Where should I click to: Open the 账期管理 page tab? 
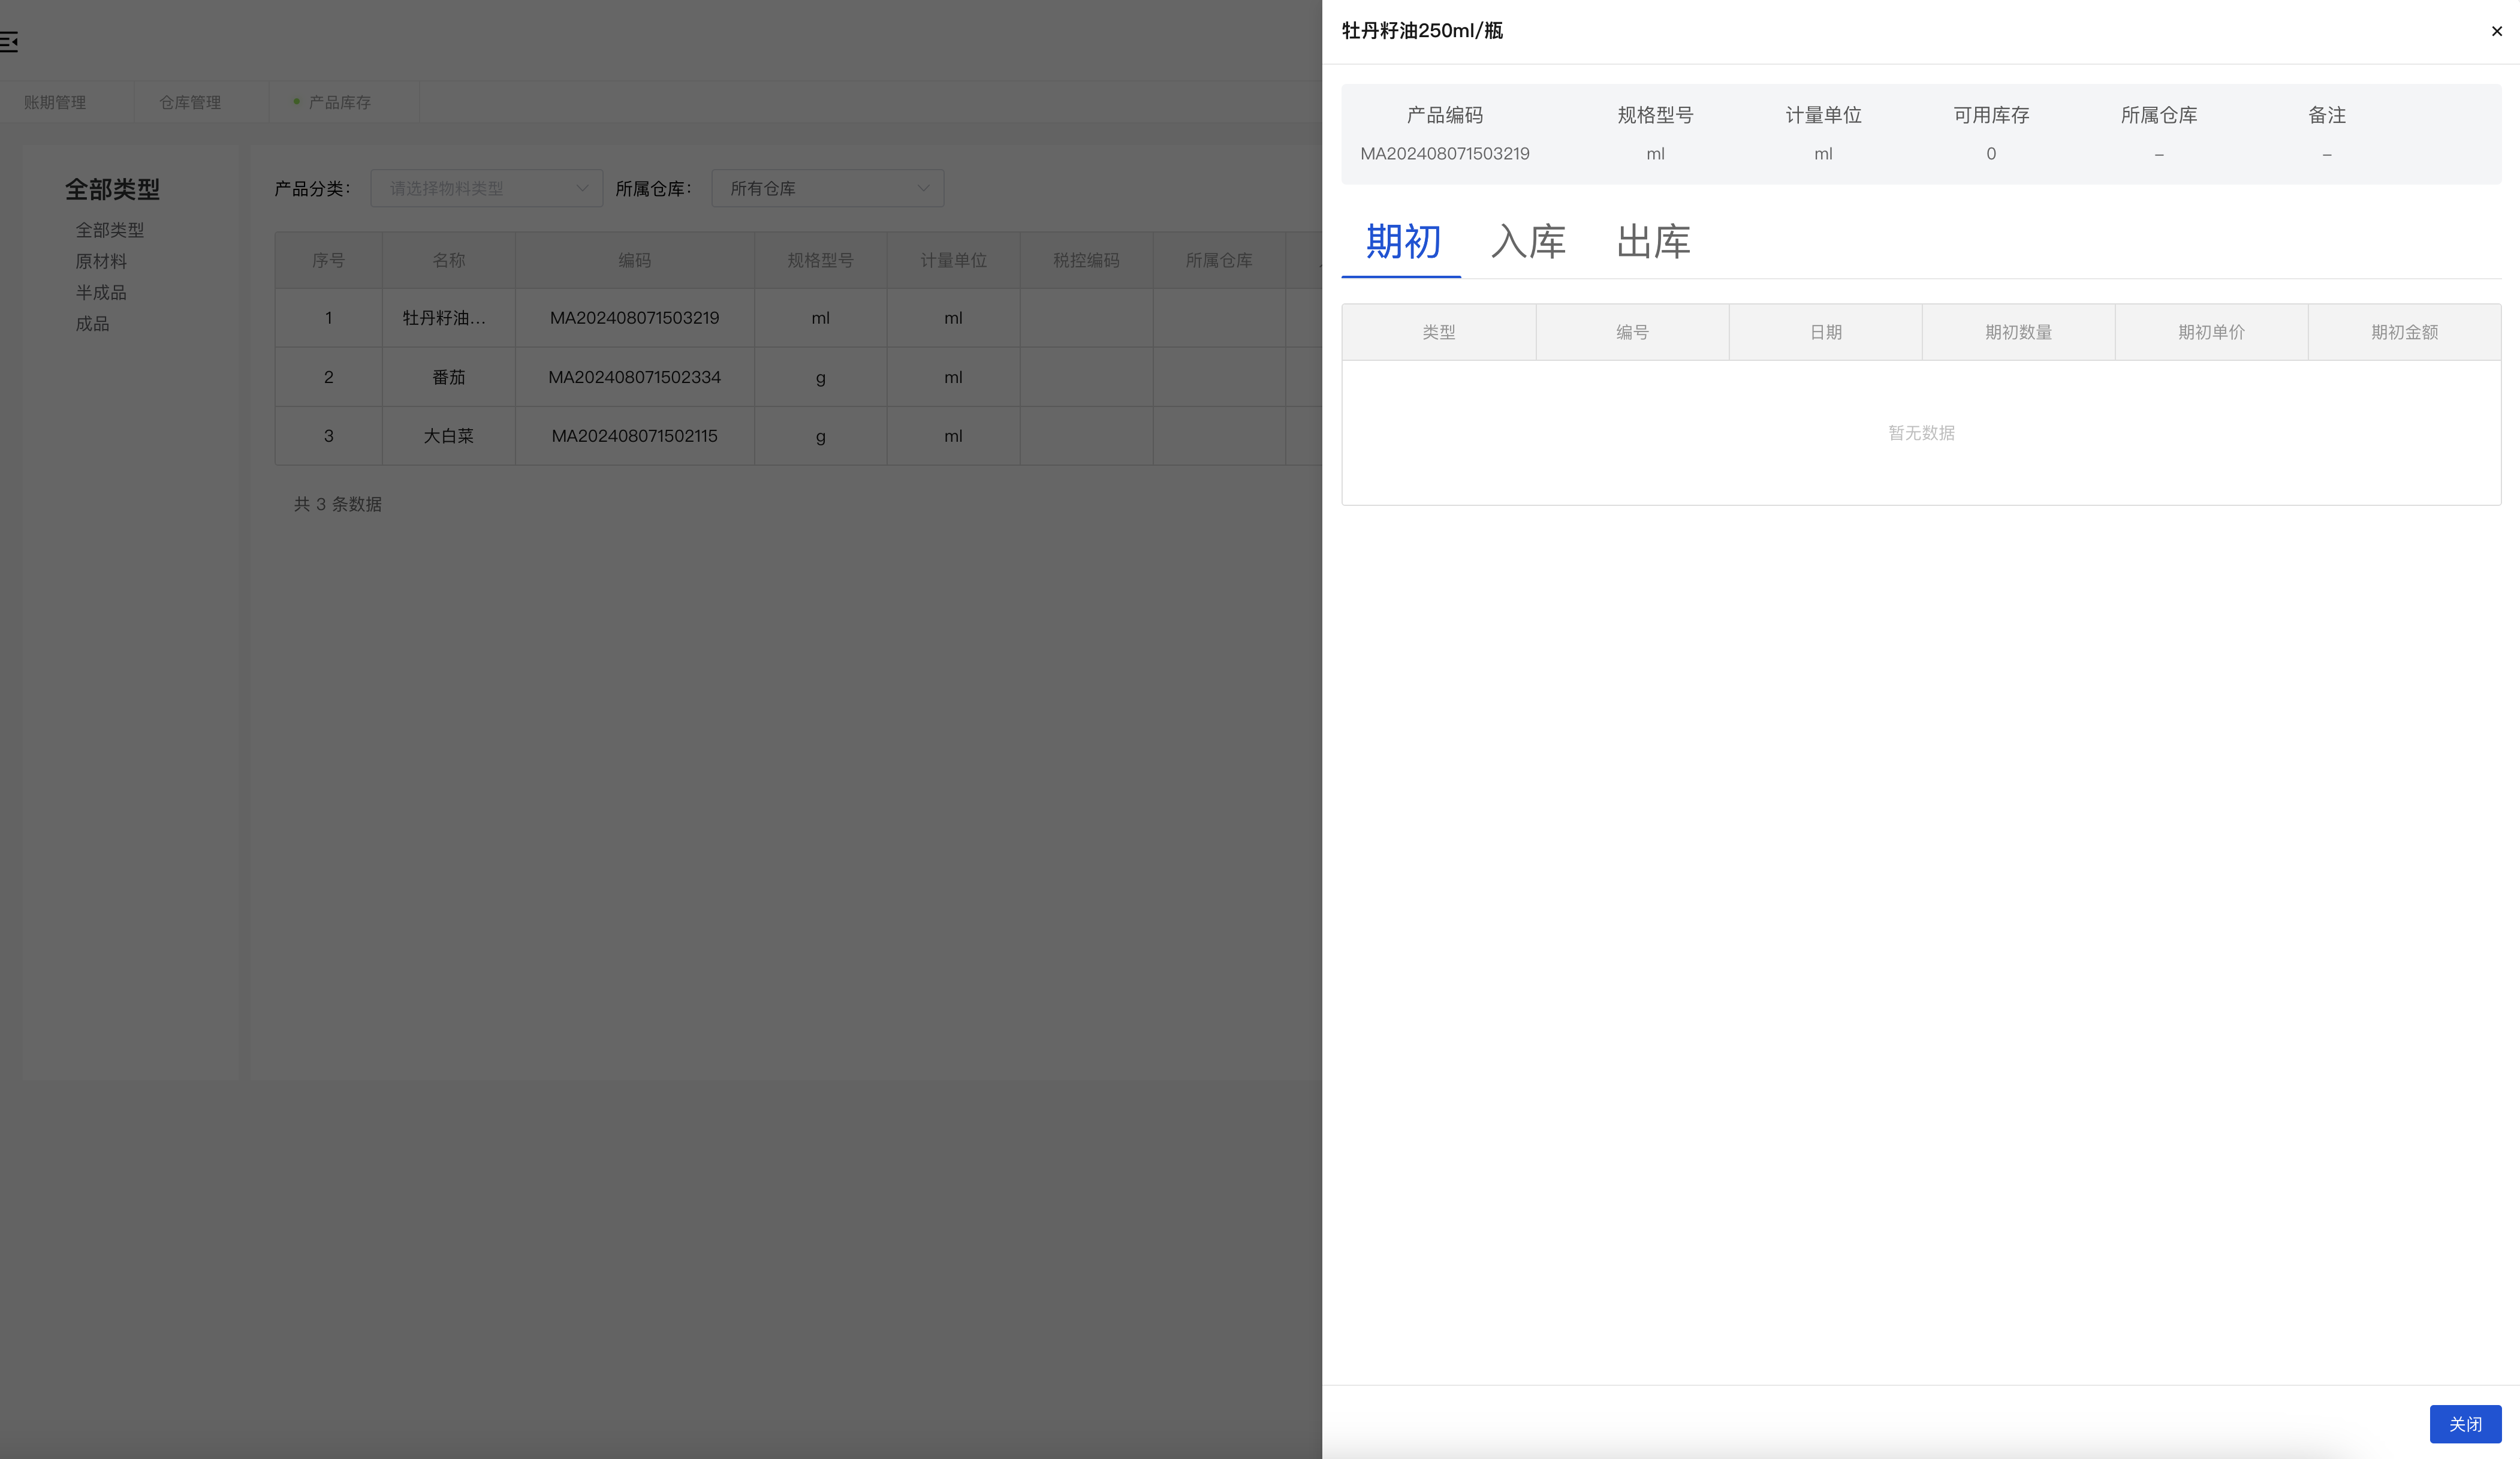point(55,102)
